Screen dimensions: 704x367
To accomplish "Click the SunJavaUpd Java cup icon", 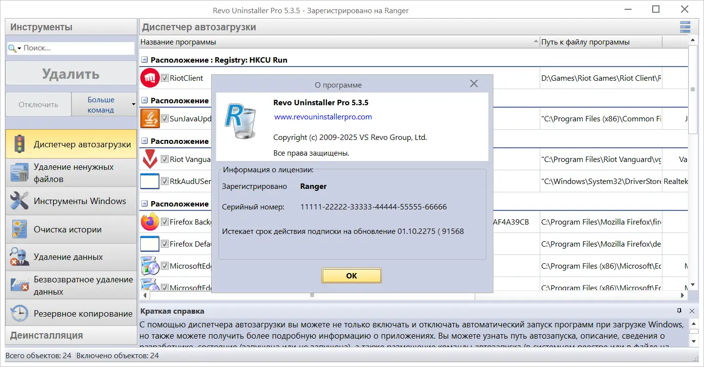I will point(150,118).
